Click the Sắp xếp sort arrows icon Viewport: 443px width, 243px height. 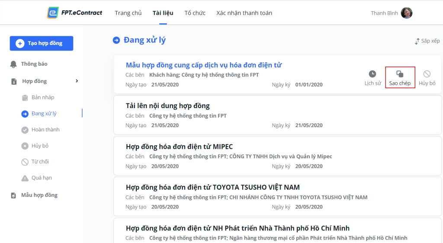(417, 41)
